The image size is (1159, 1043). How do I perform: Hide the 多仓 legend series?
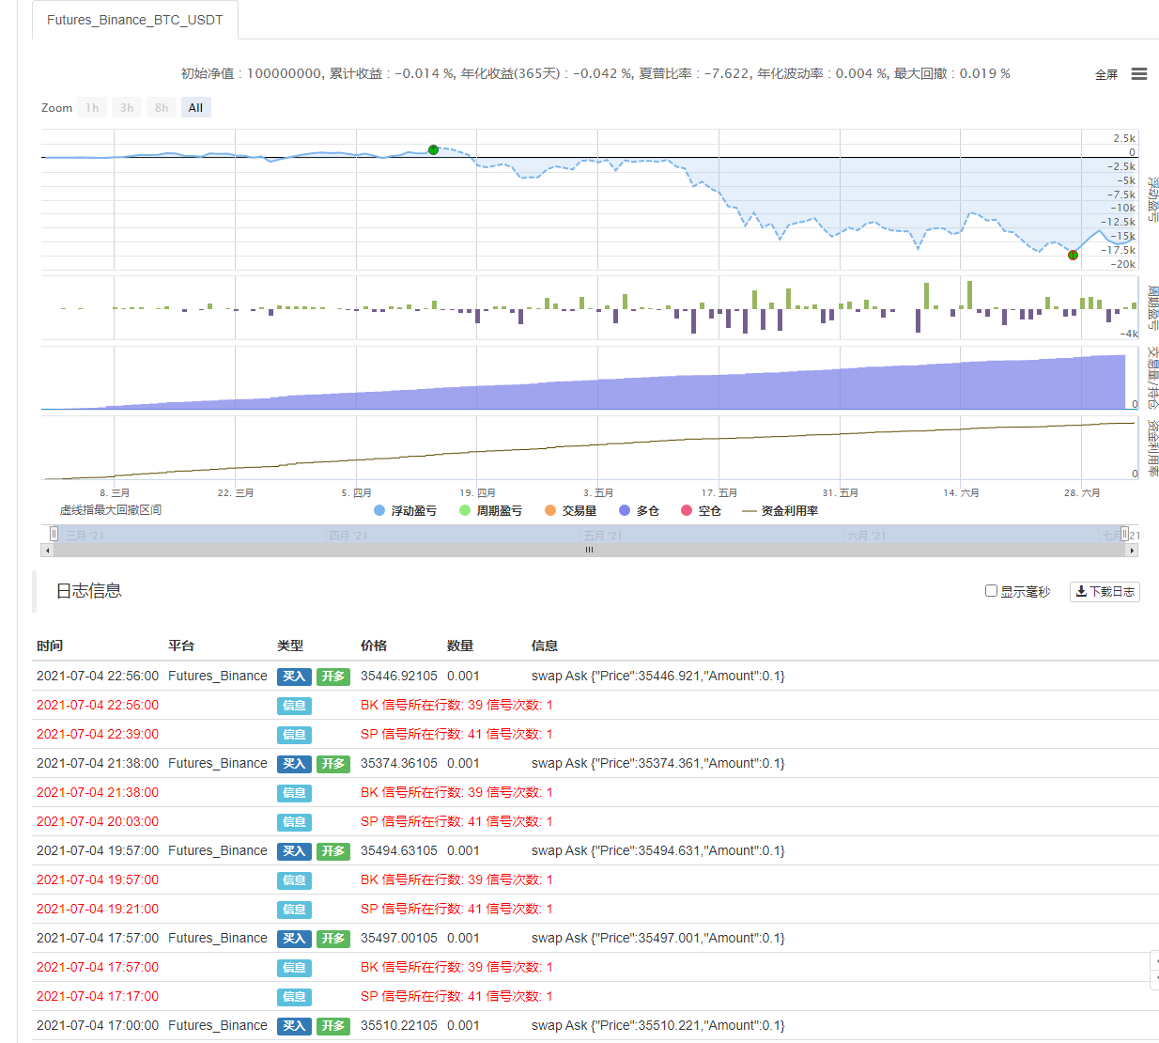(x=639, y=511)
